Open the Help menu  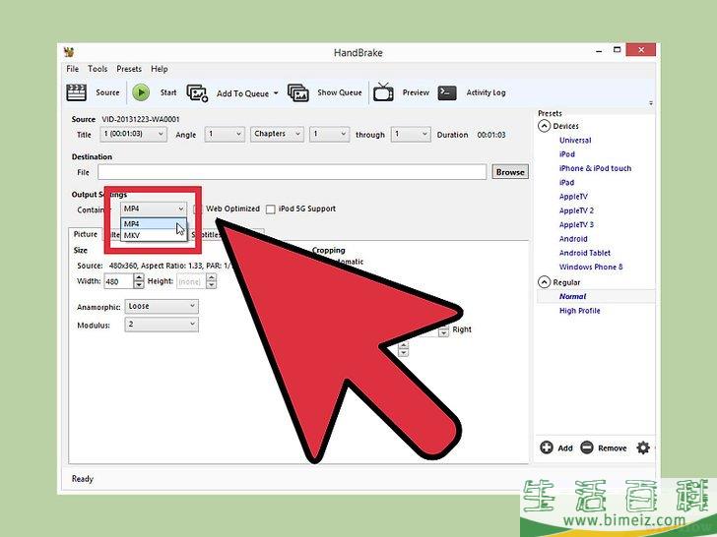[160, 69]
